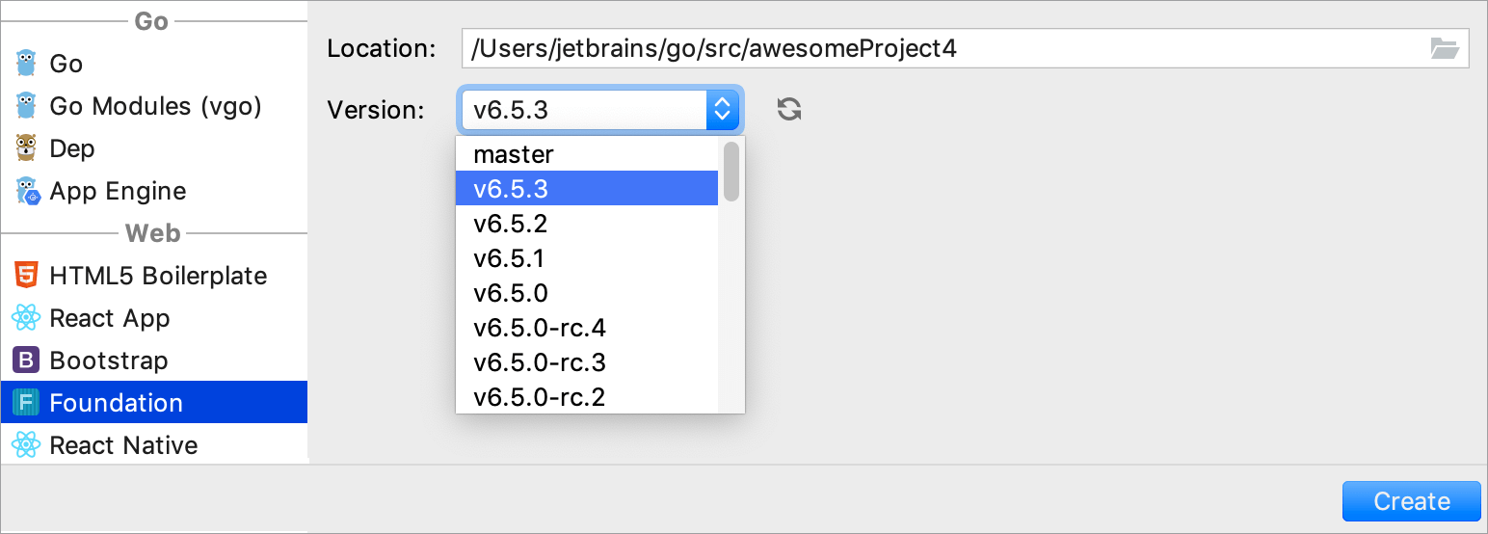Click the React App atom icon
1488x534 pixels.
[x=26, y=318]
